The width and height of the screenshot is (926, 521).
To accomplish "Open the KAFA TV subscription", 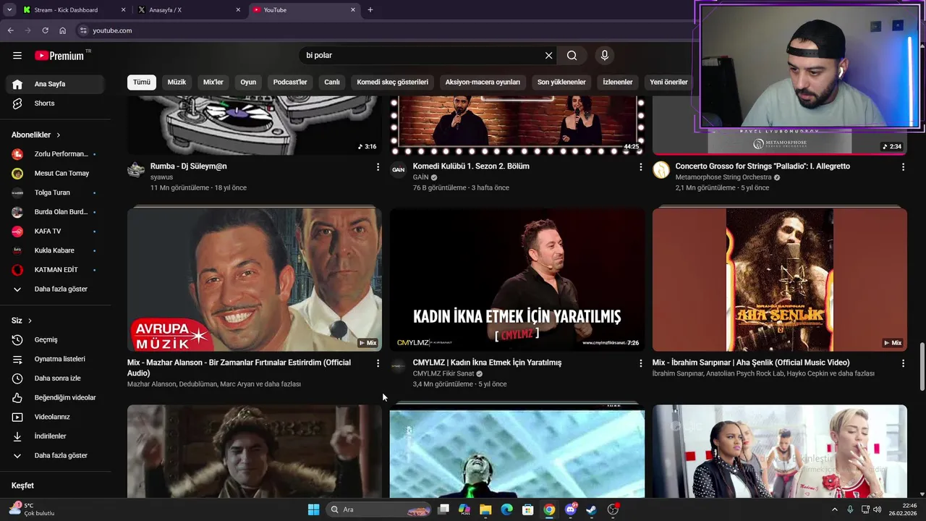I will pyautogui.click(x=55, y=232).
